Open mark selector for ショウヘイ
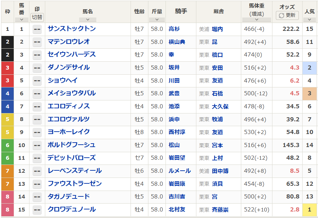The image size is (318, 218). click(x=37, y=81)
